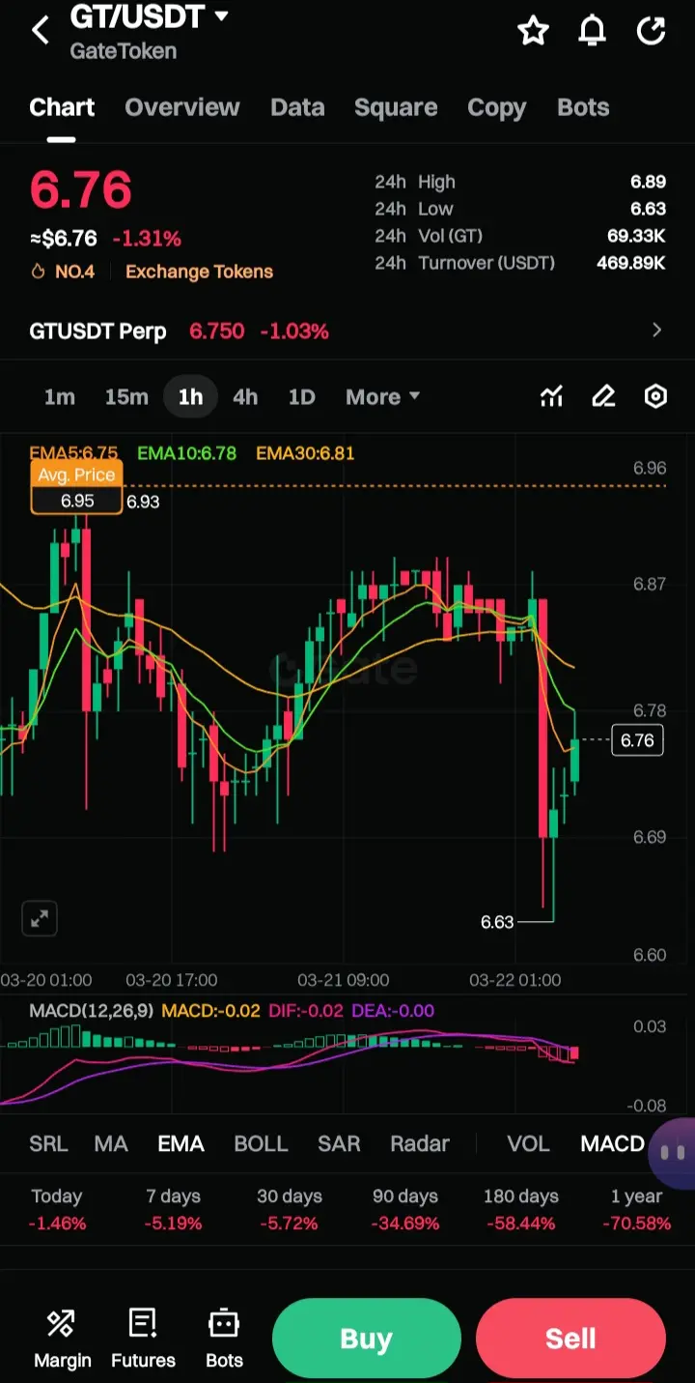Image resolution: width=695 pixels, height=1383 pixels.
Task: Open the Exchange Tokens category link
Action: (199, 272)
